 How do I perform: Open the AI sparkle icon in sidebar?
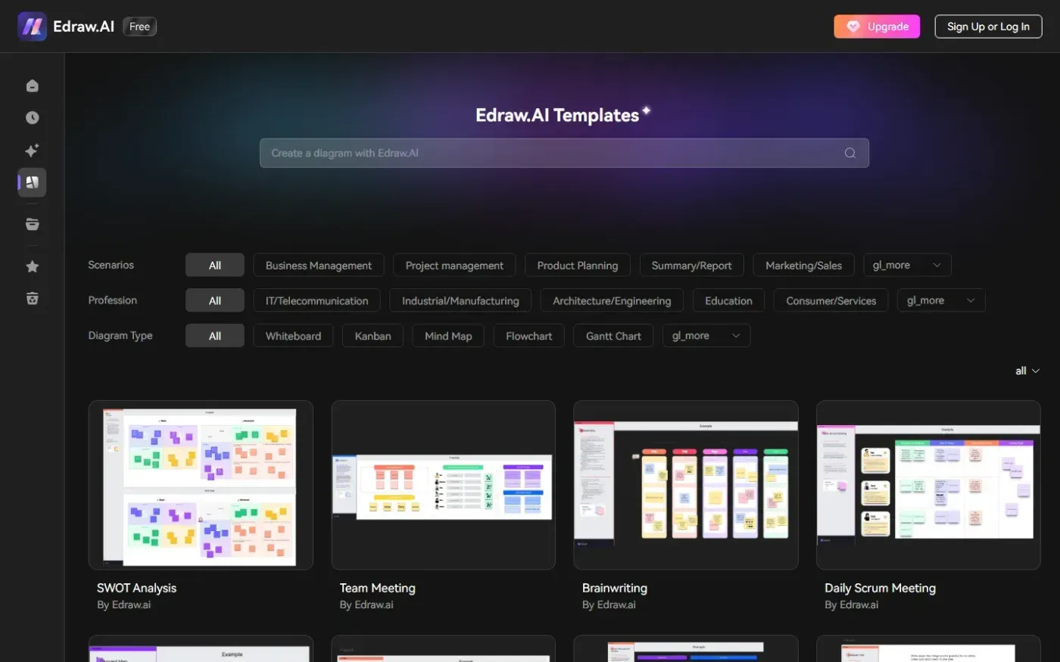pos(32,151)
